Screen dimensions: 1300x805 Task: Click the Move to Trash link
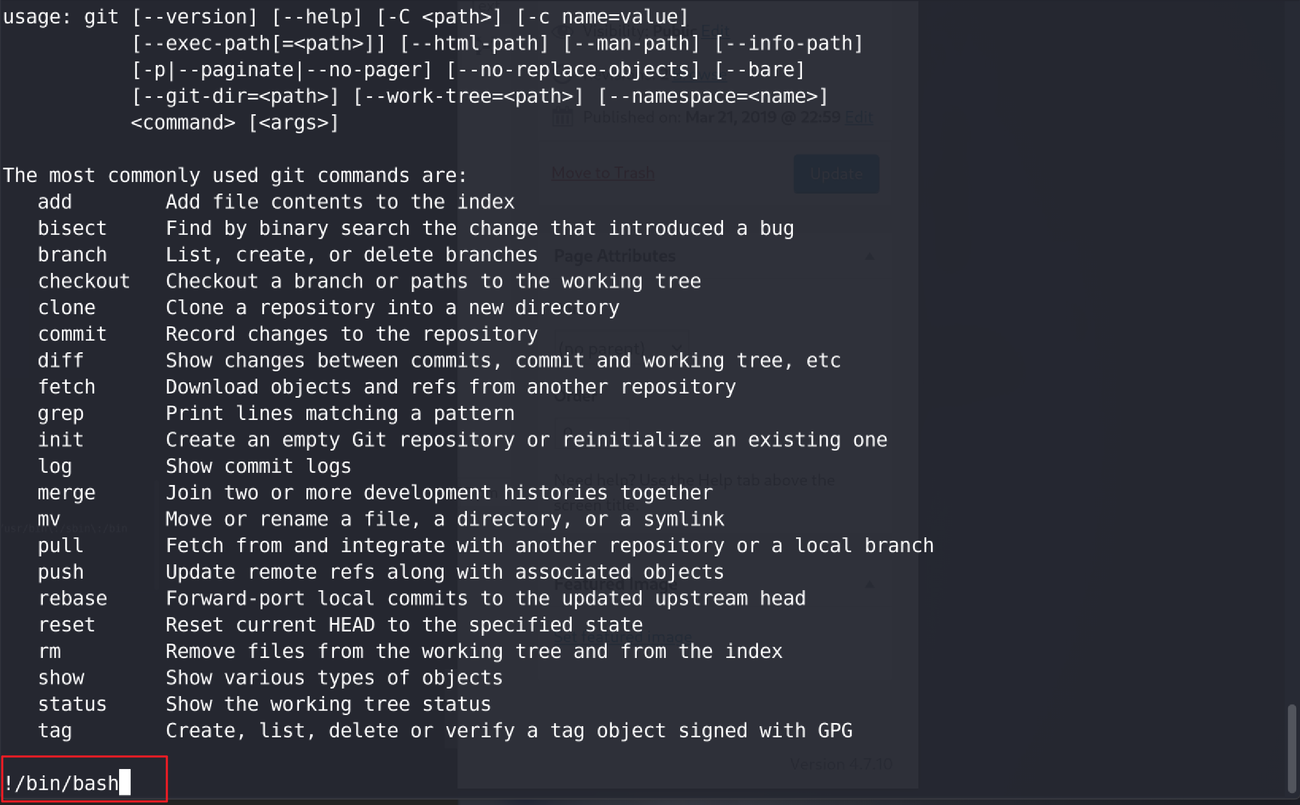coord(602,173)
